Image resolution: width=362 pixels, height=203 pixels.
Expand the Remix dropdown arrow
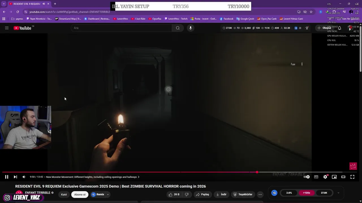click(x=108, y=195)
